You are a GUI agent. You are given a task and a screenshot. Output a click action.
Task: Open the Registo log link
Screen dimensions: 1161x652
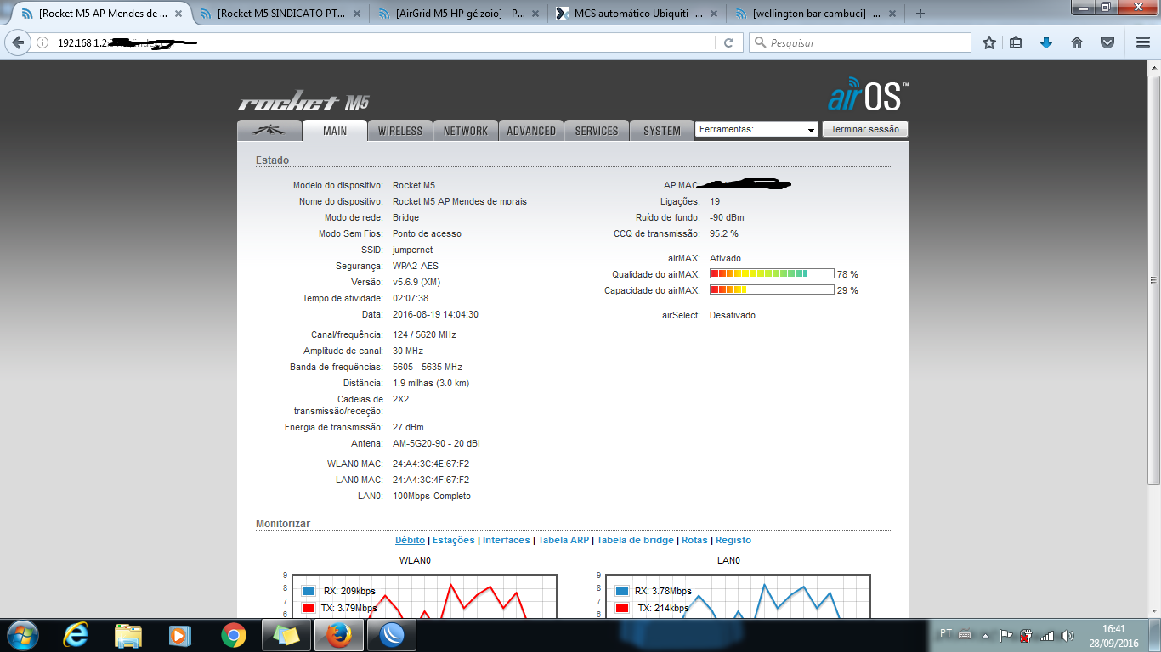733,540
